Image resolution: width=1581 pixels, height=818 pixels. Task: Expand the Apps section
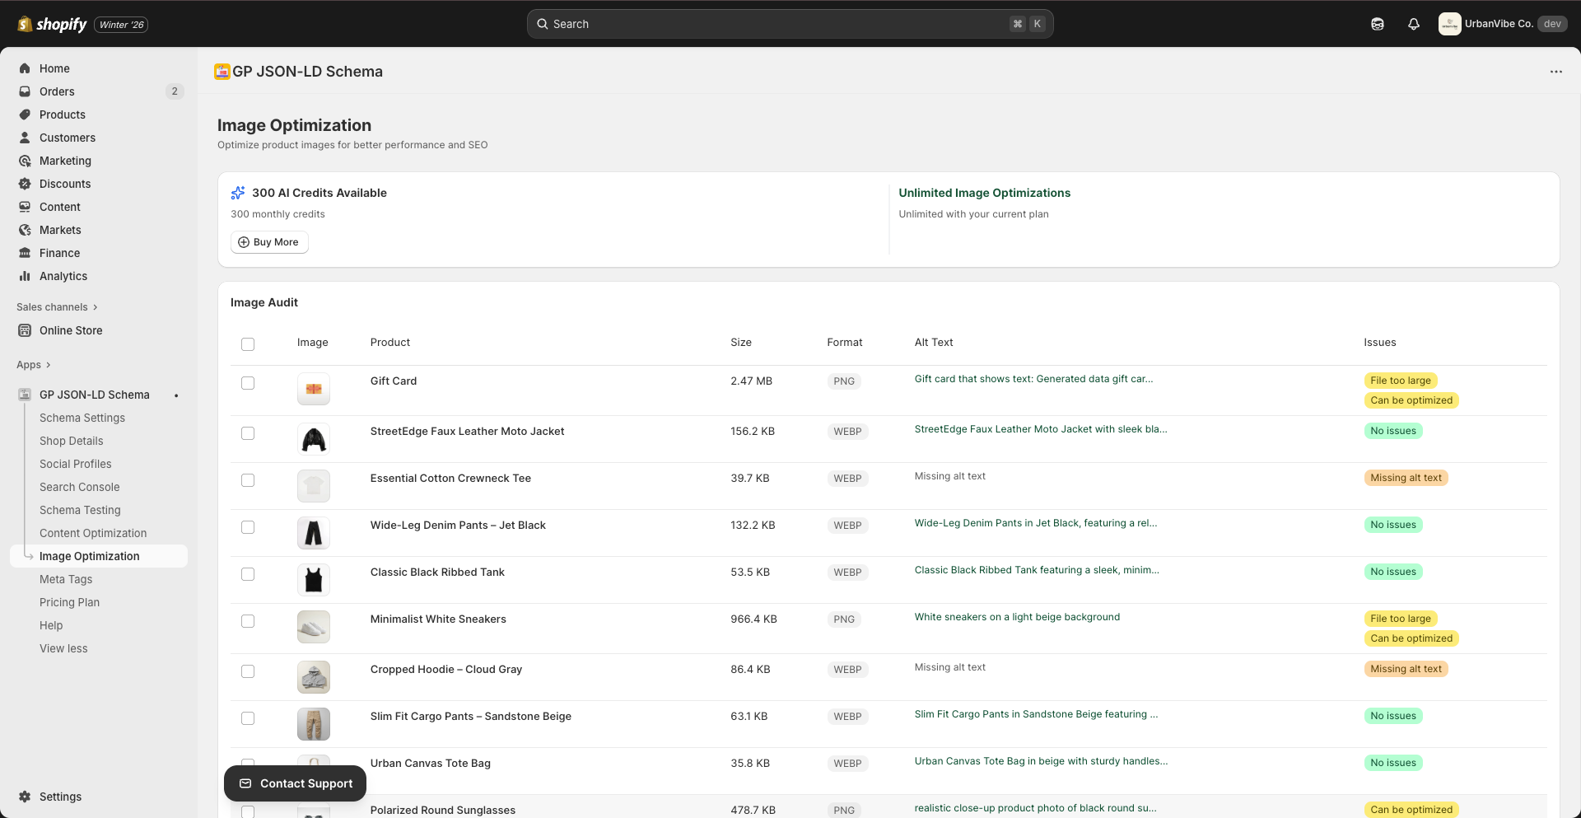click(34, 365)
